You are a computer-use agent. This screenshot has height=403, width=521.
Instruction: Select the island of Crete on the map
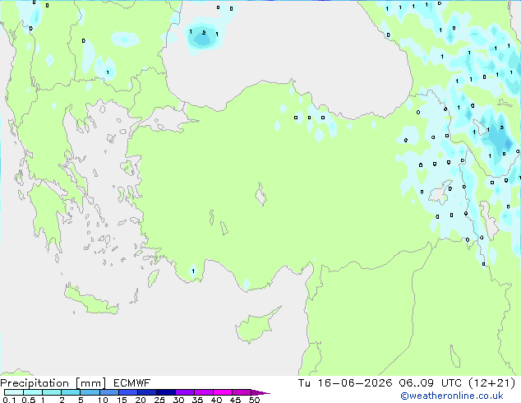[x=91, y=299]
